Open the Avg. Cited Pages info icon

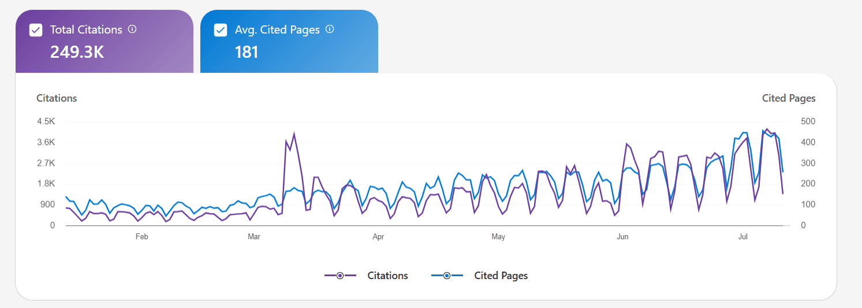330,29
